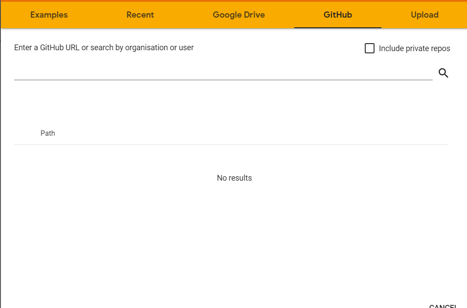
Task: Click the GitHub URL search field
Action: click(223, 73)
